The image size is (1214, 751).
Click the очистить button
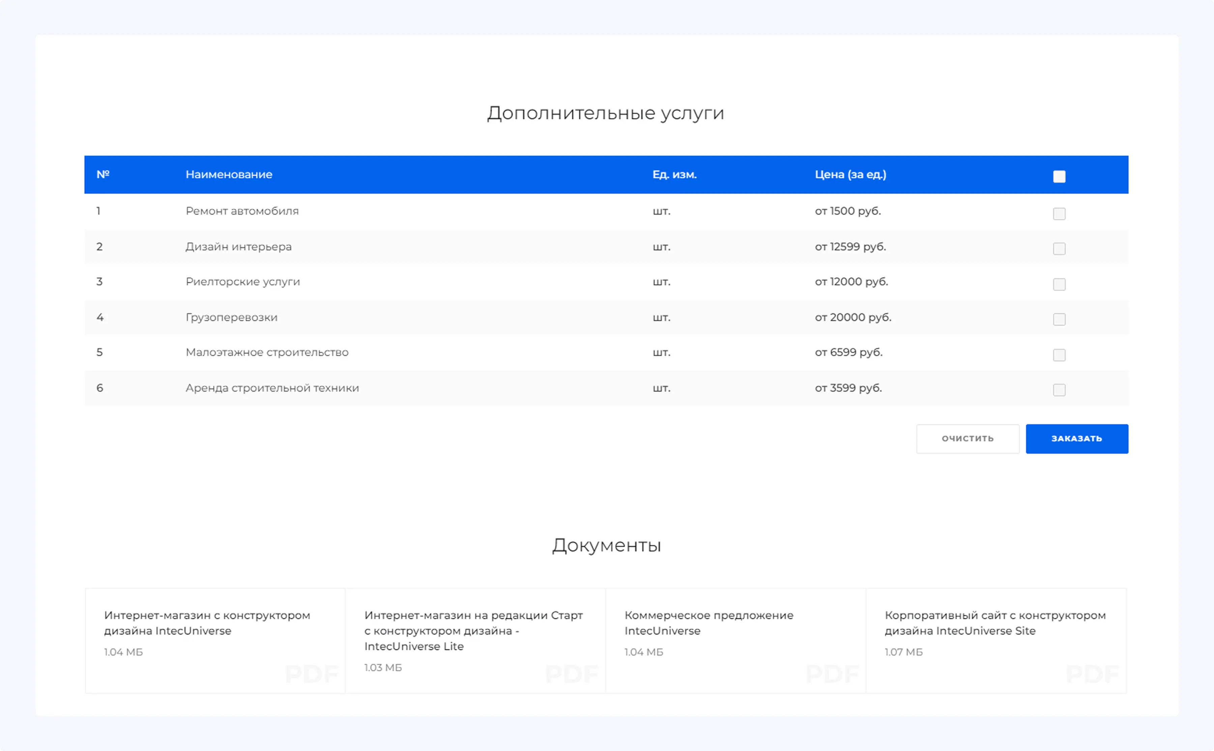pyautogui.click(x=967, y=439)
